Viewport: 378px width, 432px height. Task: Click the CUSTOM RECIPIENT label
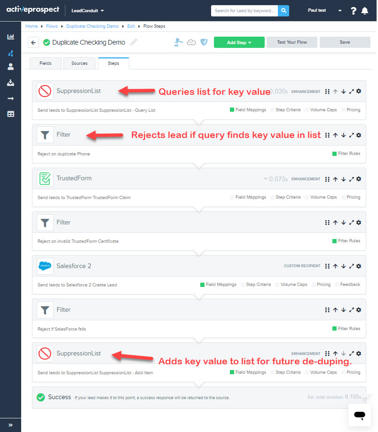pos(302,266)
